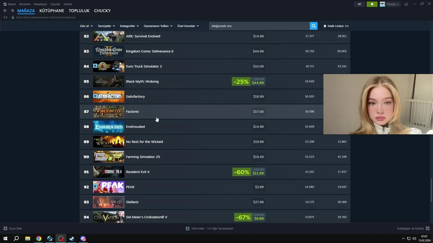Open the Arkadaşlar ve Sohbet friends icon
Screen dimensions: 433x243
tap(428, 228)
